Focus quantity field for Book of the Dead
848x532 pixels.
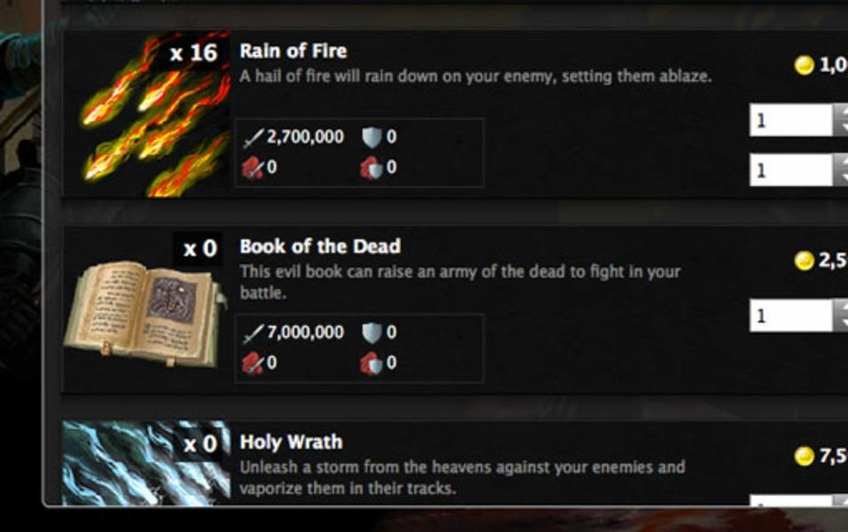click(x=790, y=316)
